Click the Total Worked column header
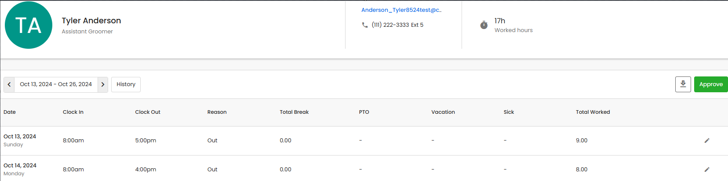728x181 pixels. [593, 112]
